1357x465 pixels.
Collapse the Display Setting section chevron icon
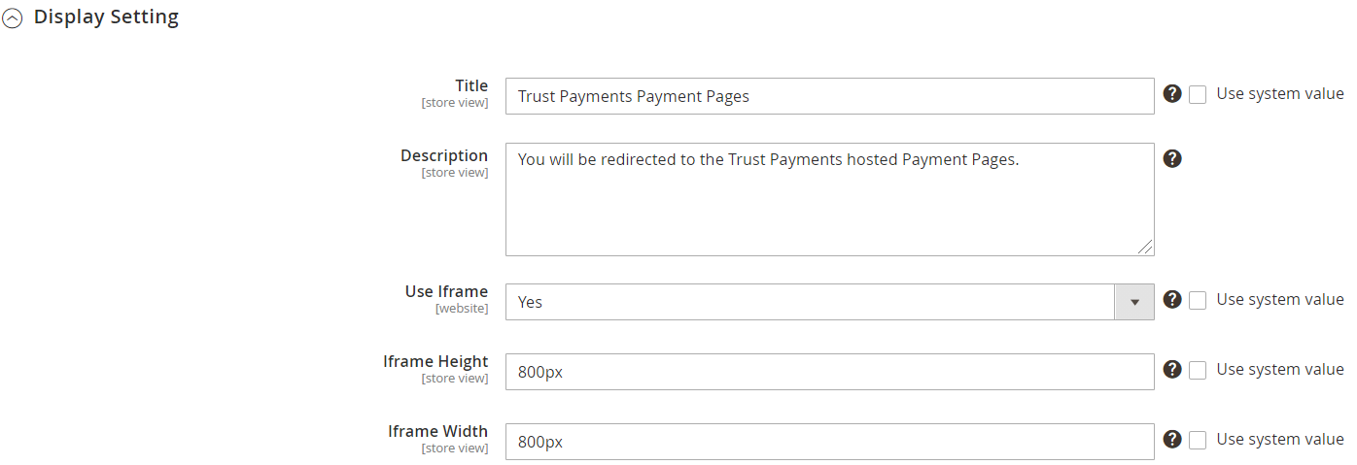[13, 18]
